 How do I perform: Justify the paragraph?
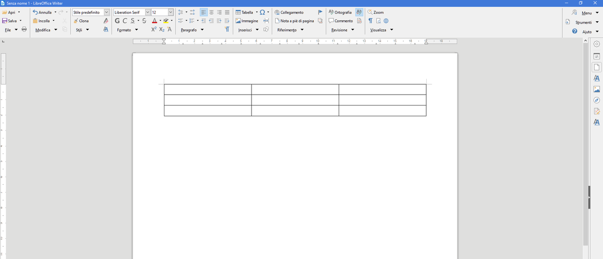227,12
